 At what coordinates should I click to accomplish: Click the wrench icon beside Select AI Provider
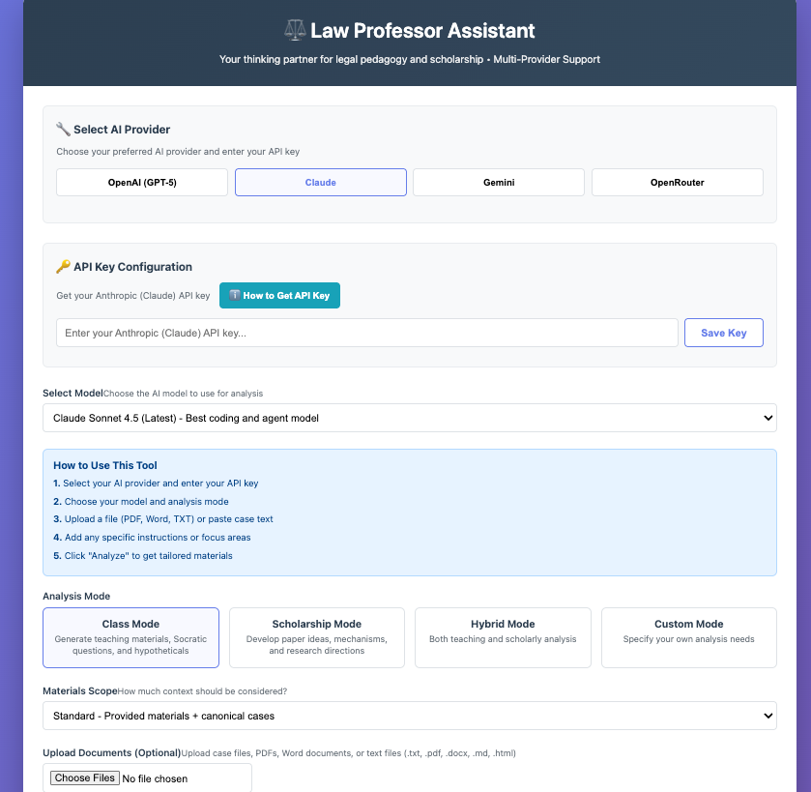pos(63,130)
